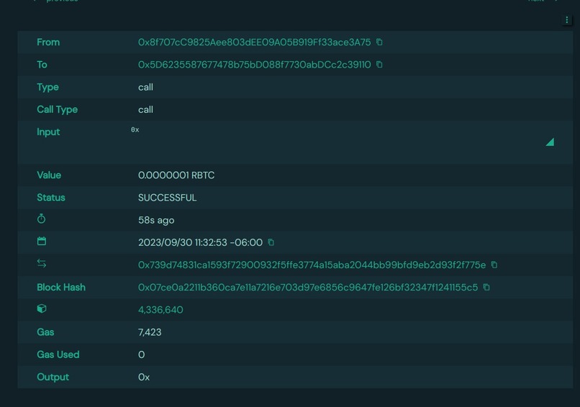
Task: Select the value 0.0000001 RBTC
Action: (x=176, y=175)
